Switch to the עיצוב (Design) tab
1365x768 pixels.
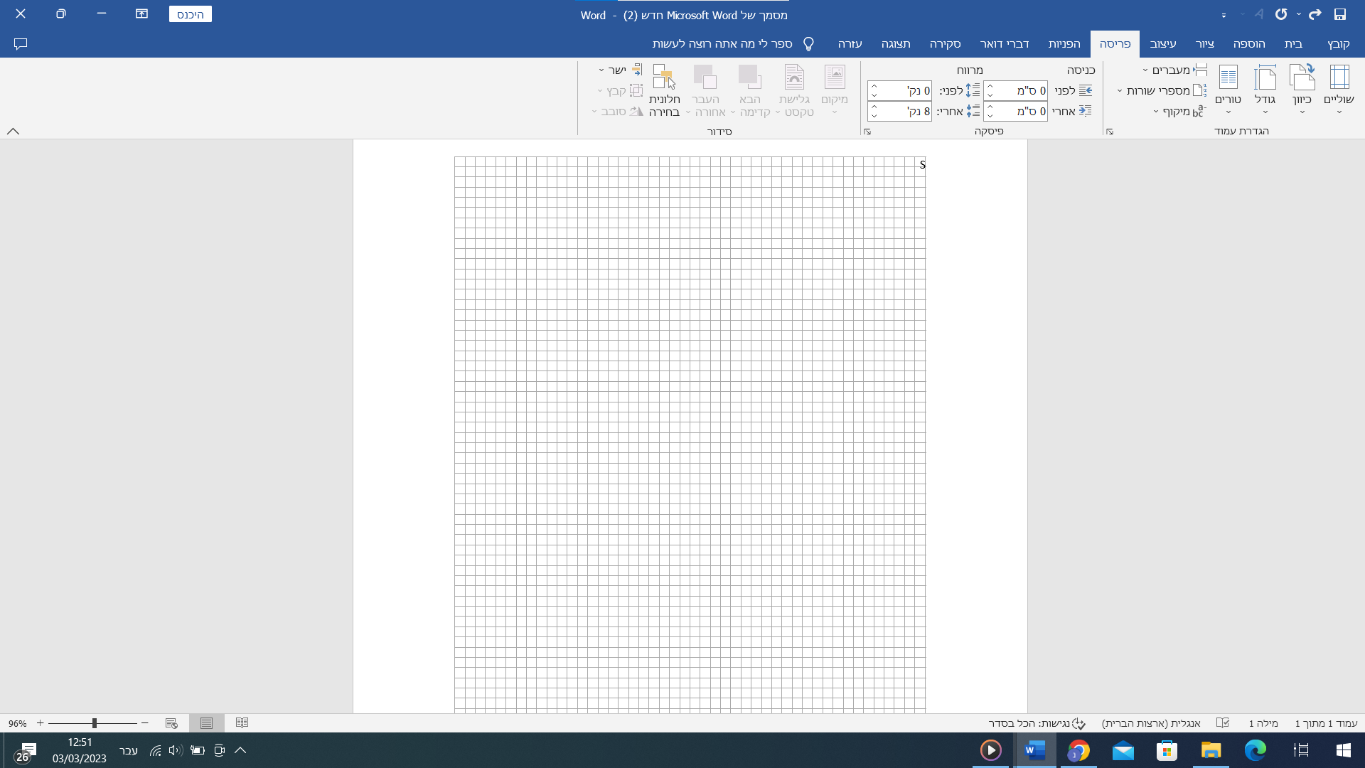tap(1163, 44)
